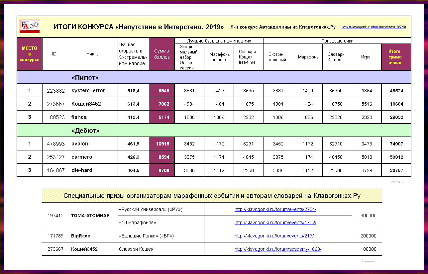The width and height of the screenshot is (428, 274).
Task: Click the total points cell 18684
Action: [396, 104]
